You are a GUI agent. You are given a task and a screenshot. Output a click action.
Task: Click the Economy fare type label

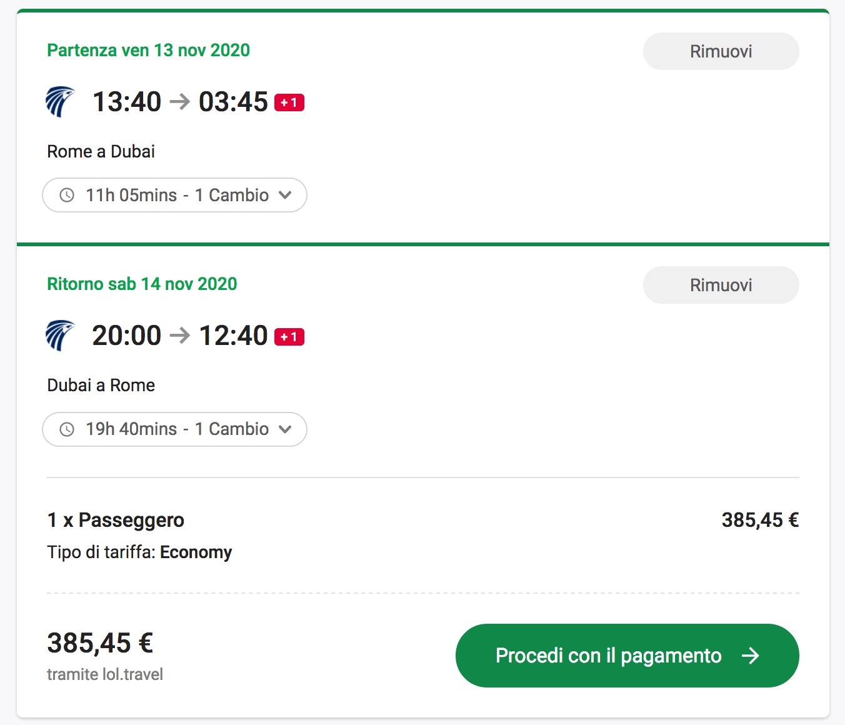click(x=196, y=552)
